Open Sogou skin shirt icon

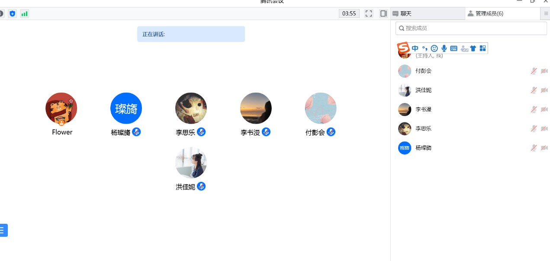click(x=473, y=48)
